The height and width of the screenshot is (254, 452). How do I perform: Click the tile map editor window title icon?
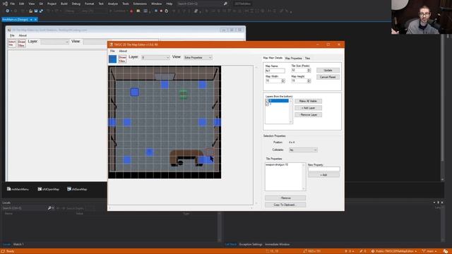tap(112, 44)
